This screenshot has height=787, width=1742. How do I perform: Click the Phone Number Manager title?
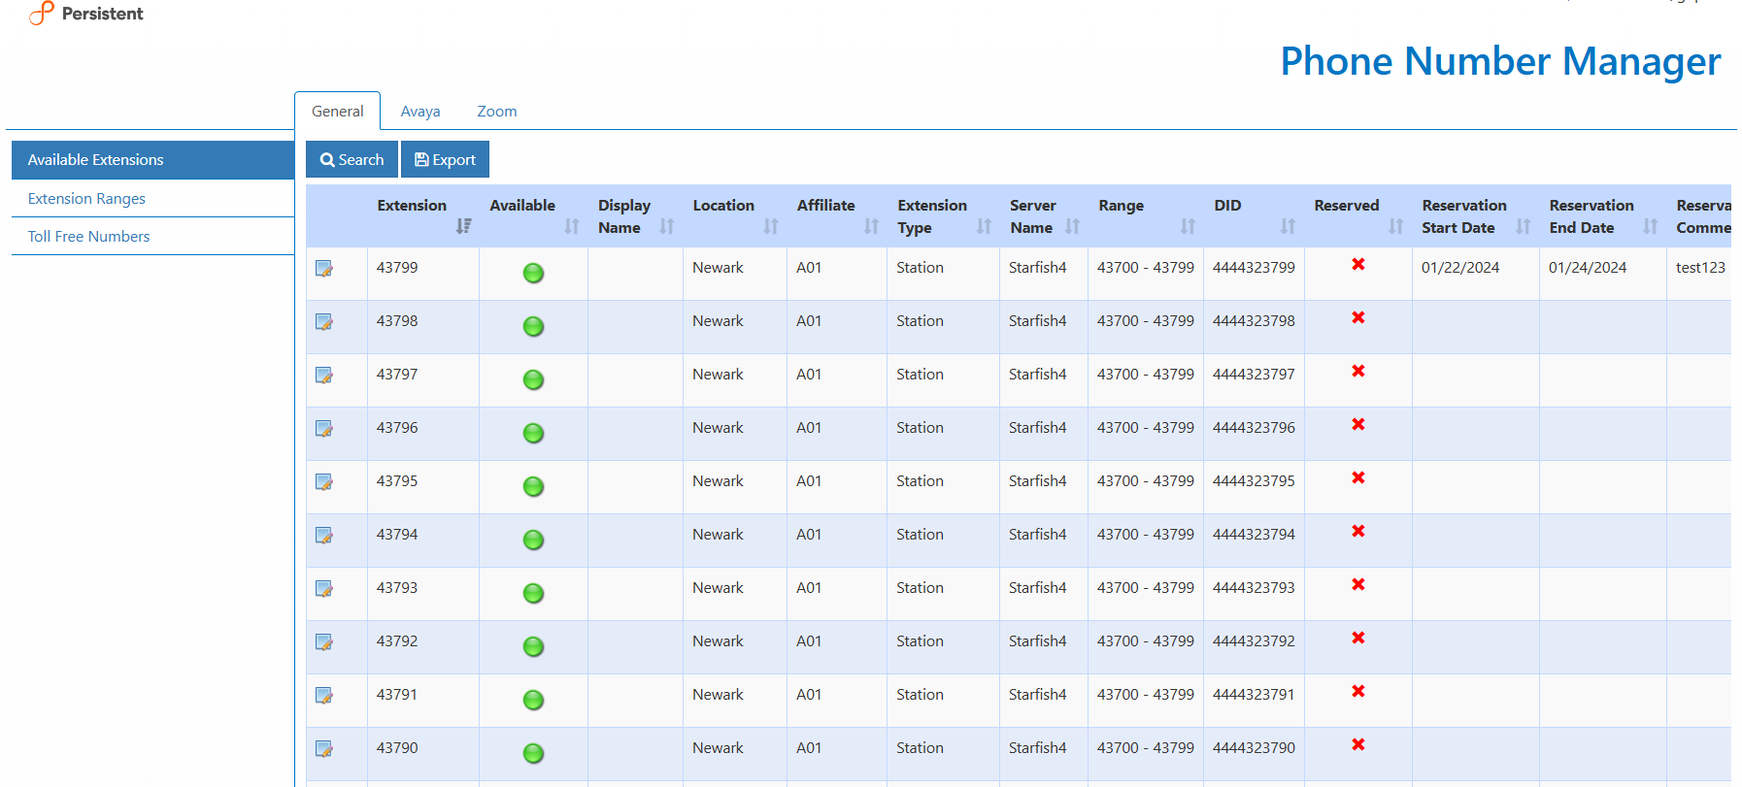click(1500, 61)
